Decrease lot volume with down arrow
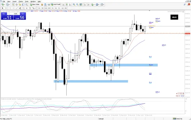191x120 pixels. 8,14
